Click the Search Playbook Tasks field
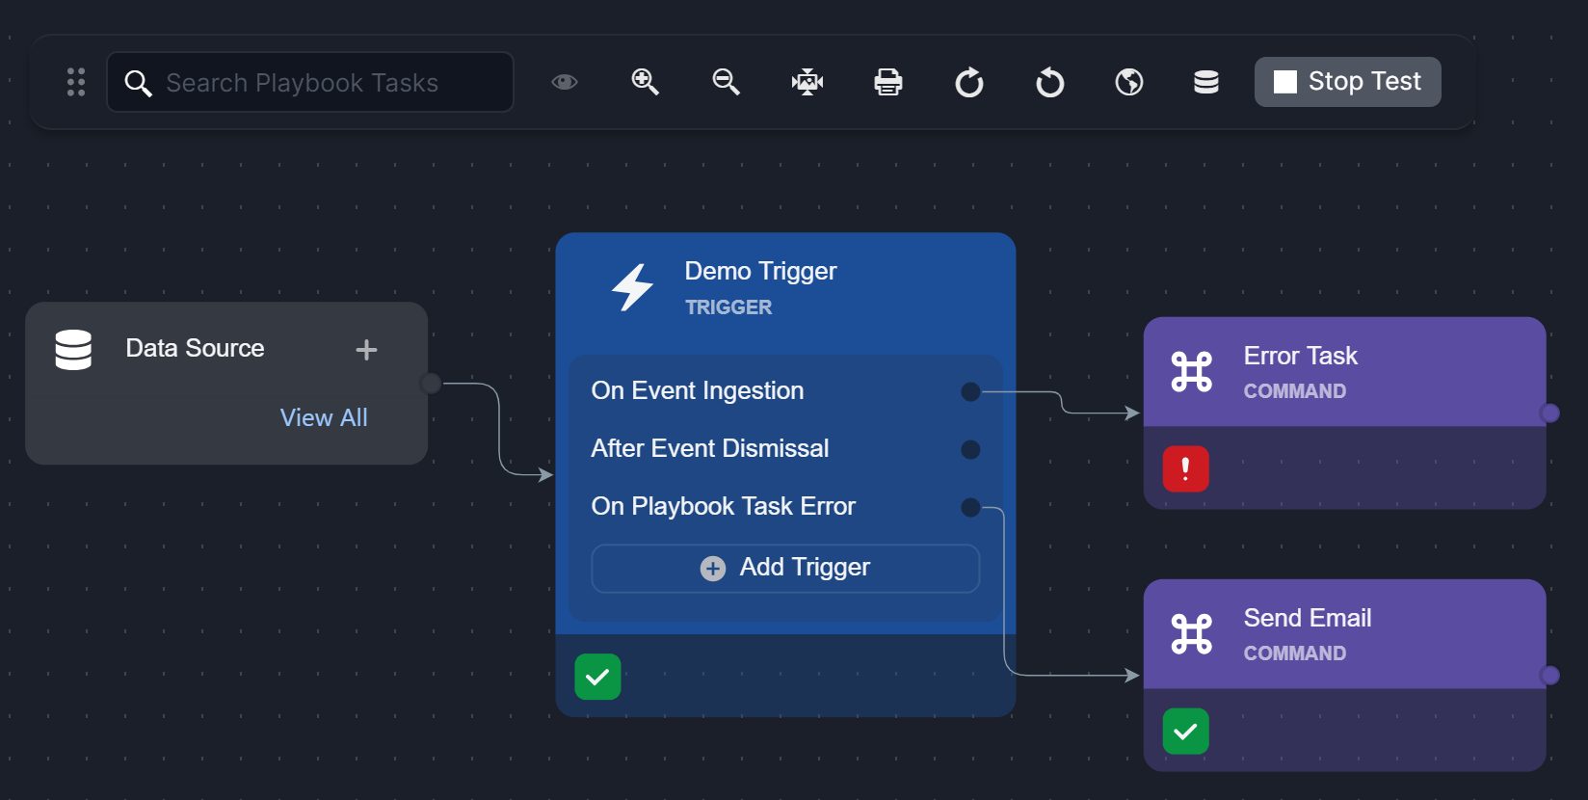Screen dimensions: 1588x800 [x=328, y=83]
